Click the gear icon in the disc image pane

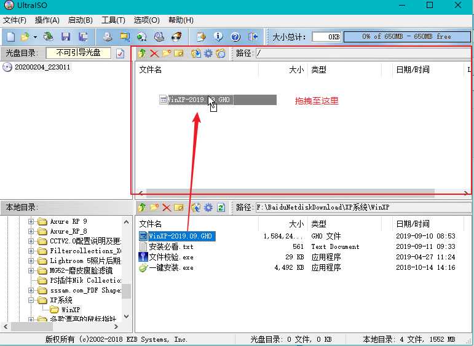point(208,53)
